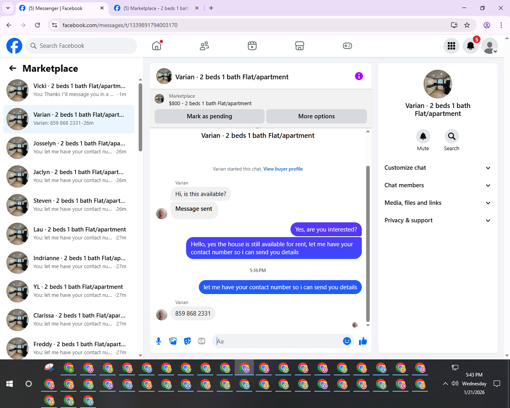Expand Customize chat section

[x=437, y=168]
